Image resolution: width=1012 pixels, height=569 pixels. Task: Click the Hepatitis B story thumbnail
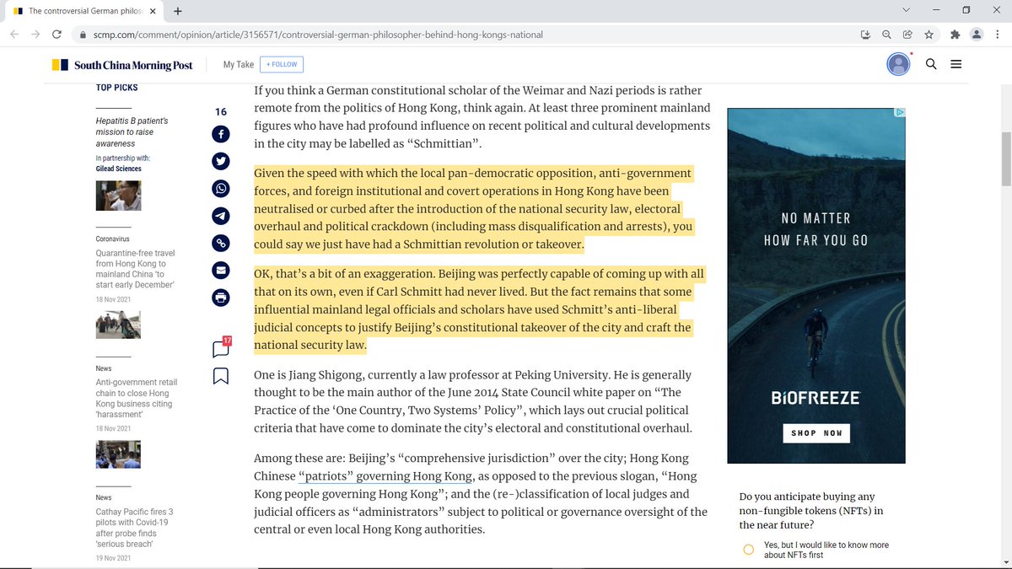[x=118, y=196]
